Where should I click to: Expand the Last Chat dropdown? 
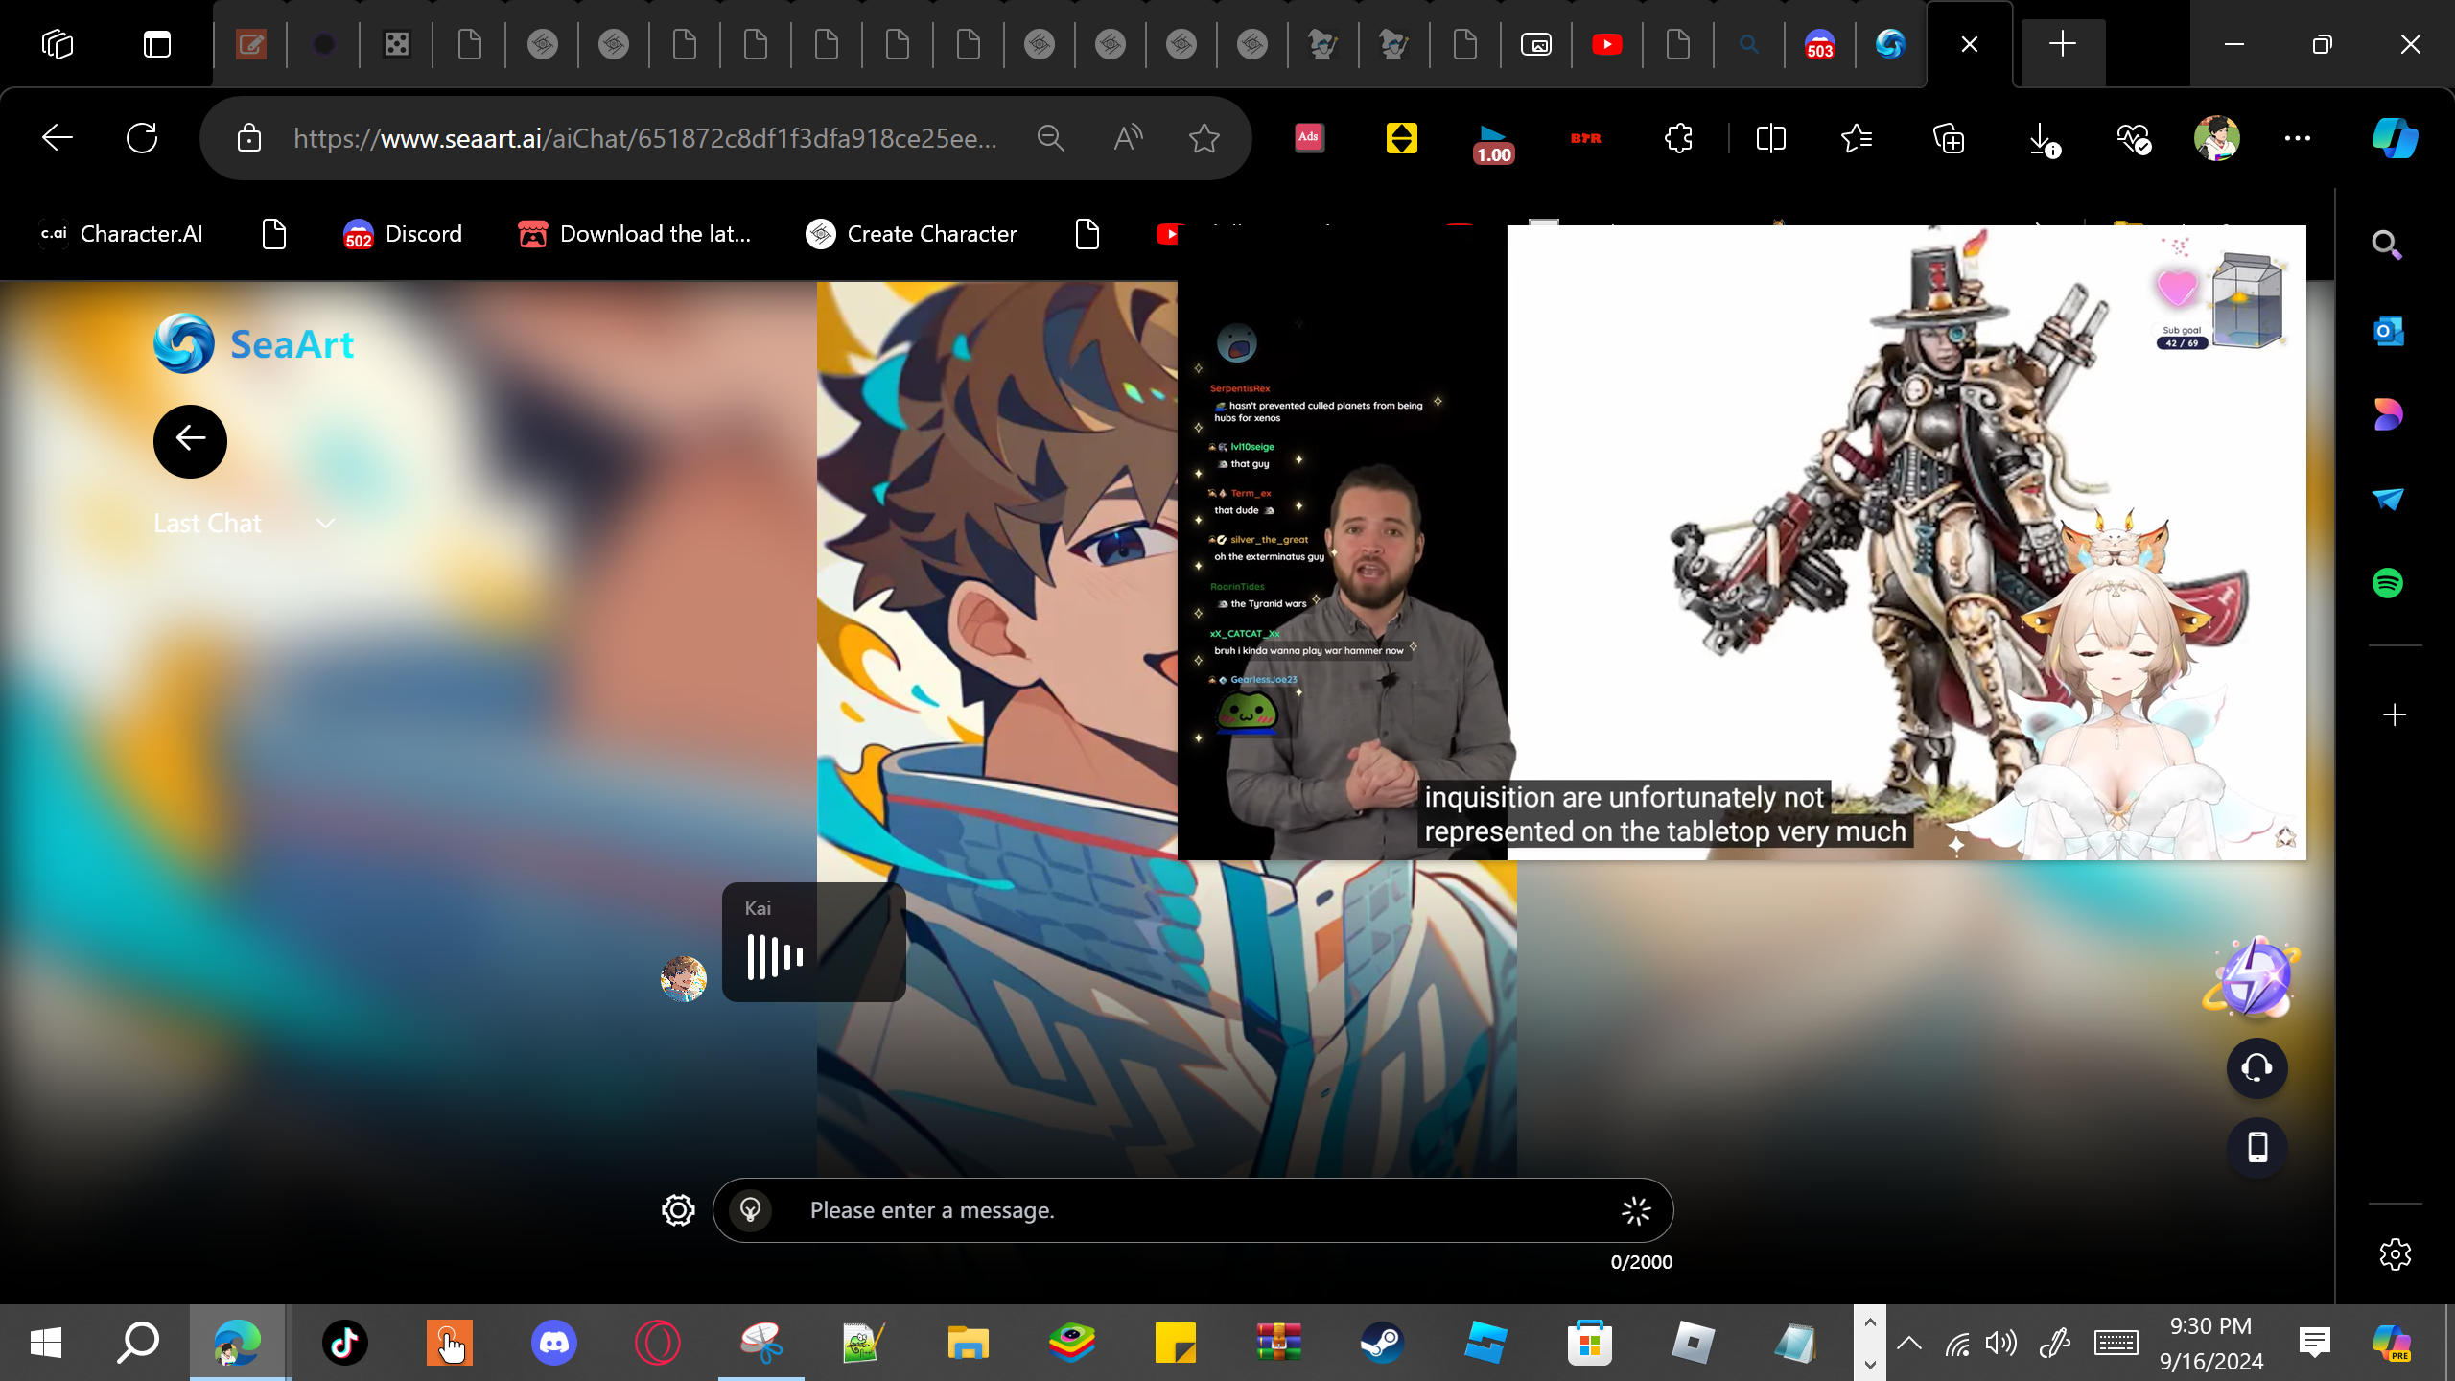point(245,524)
